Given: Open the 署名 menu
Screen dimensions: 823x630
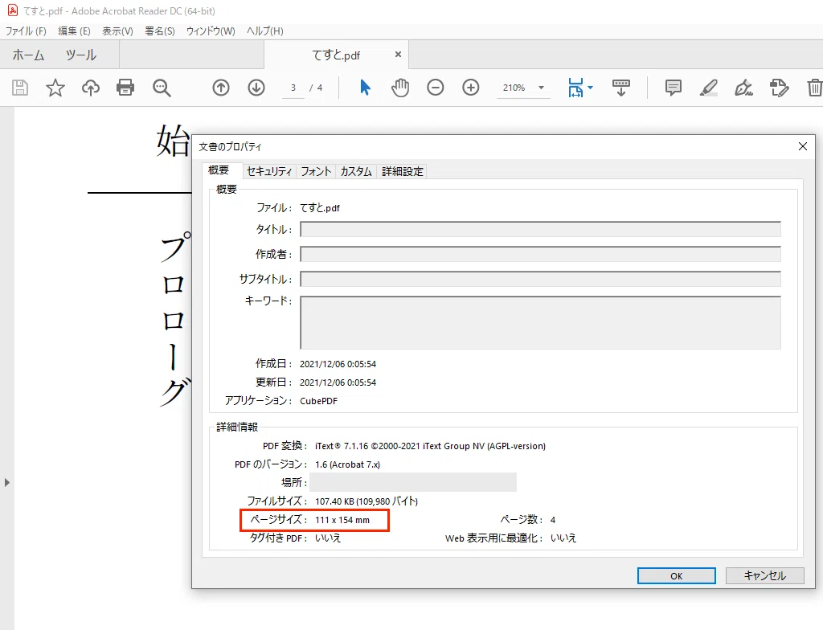Looking at the screenshot, I should pyautogui.click(x=160, y=31).
